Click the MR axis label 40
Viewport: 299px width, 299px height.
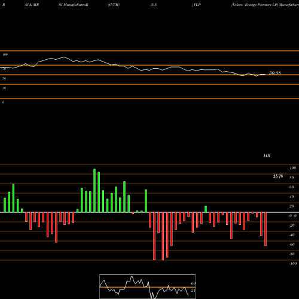(292, 197)
